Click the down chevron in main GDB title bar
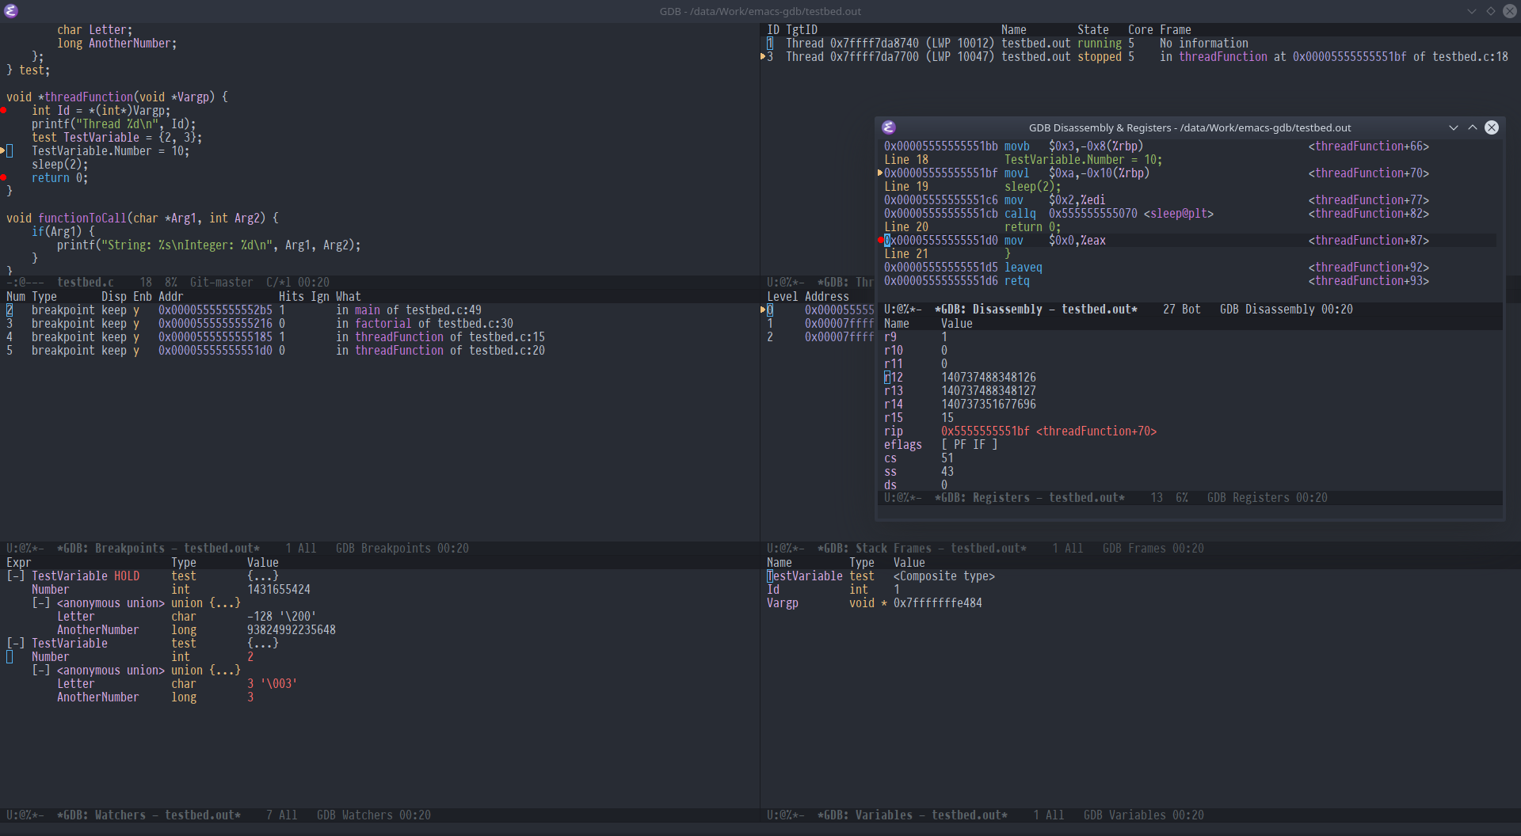Image resolution: width=1521 pixels, height=836 pixels. [1472, 11]
